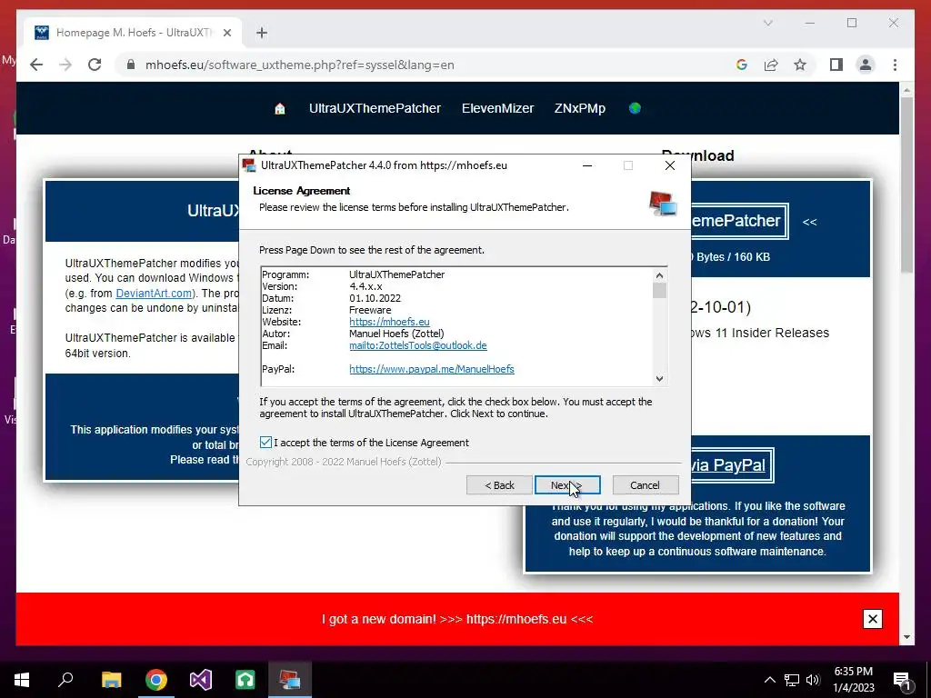Click the installer title bar app icon
This screenshot has width=931, height=698.
tap(249, 165)
